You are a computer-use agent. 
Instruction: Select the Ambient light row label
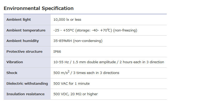pyautogui.click(x=19, y=20)
